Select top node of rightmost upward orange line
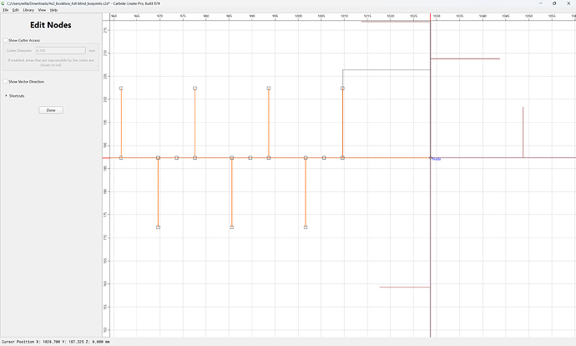The width and height of the screenshot is (576, 346). pyautogui.click(x=342, y=89)
